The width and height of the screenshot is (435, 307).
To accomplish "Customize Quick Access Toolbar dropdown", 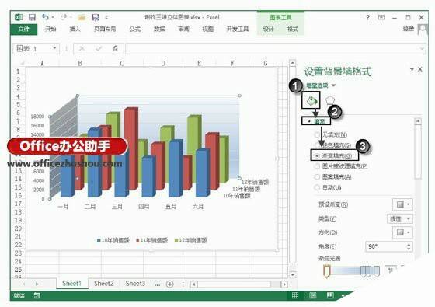I will pos(106,18).
